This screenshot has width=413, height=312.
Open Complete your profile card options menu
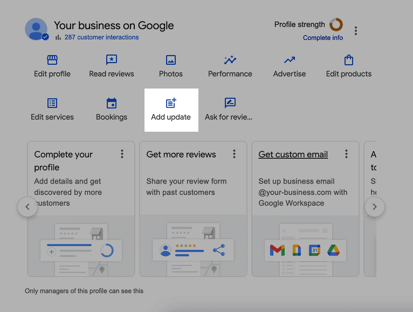click(122, 154)
